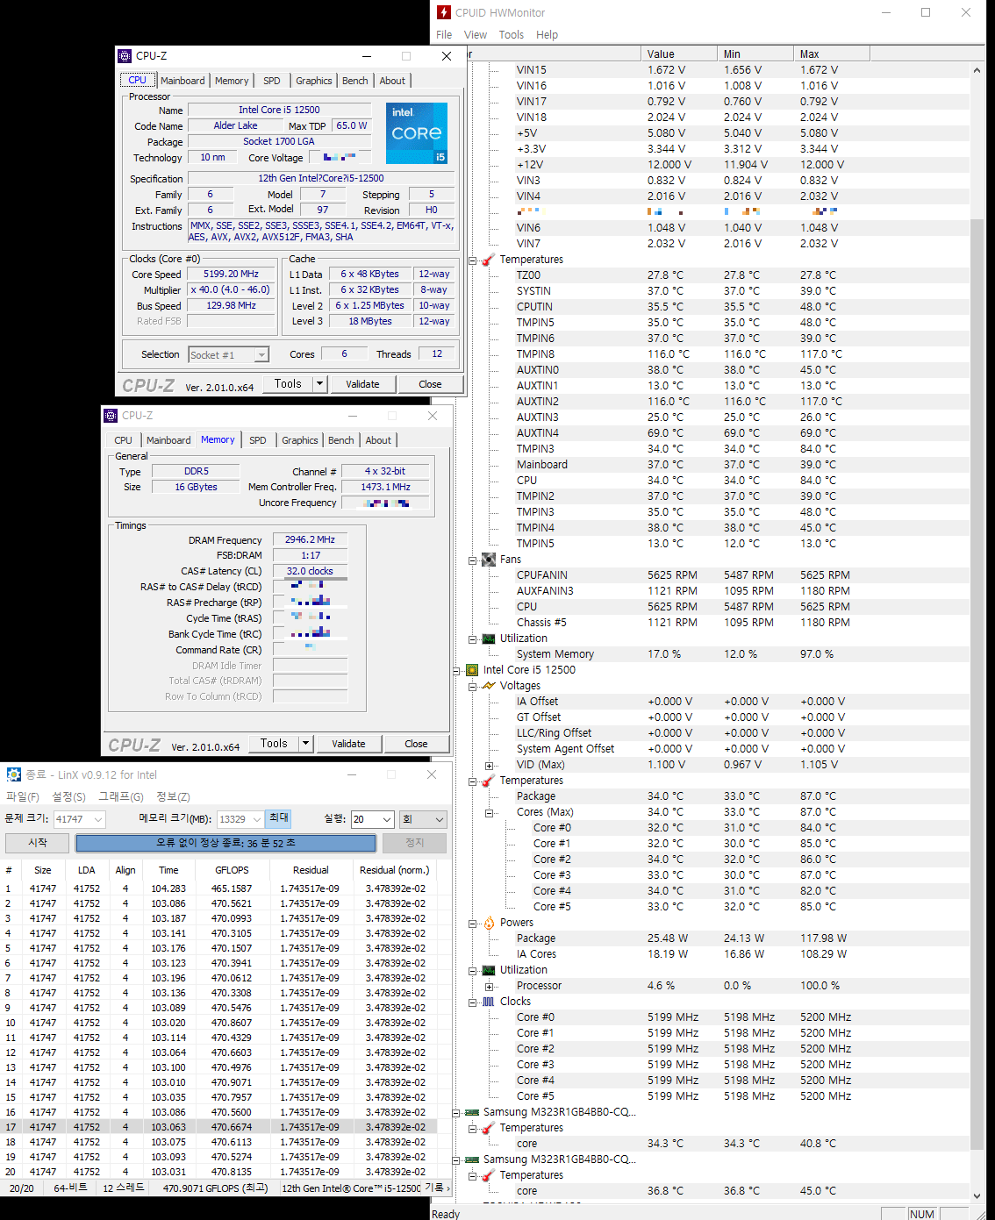Open the 정보(Z) menu in LinX
The height and width of the screenshot is (1220, 995).
pyautogui.click(x=173, y=796)
